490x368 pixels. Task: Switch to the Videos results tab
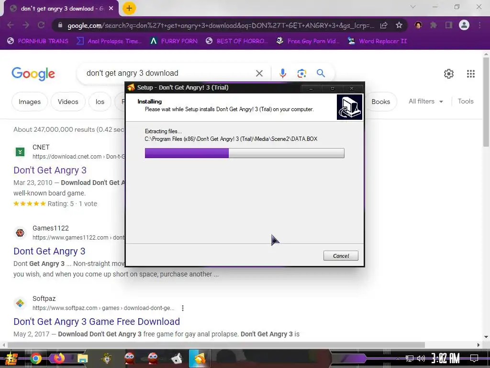(68, 102)
